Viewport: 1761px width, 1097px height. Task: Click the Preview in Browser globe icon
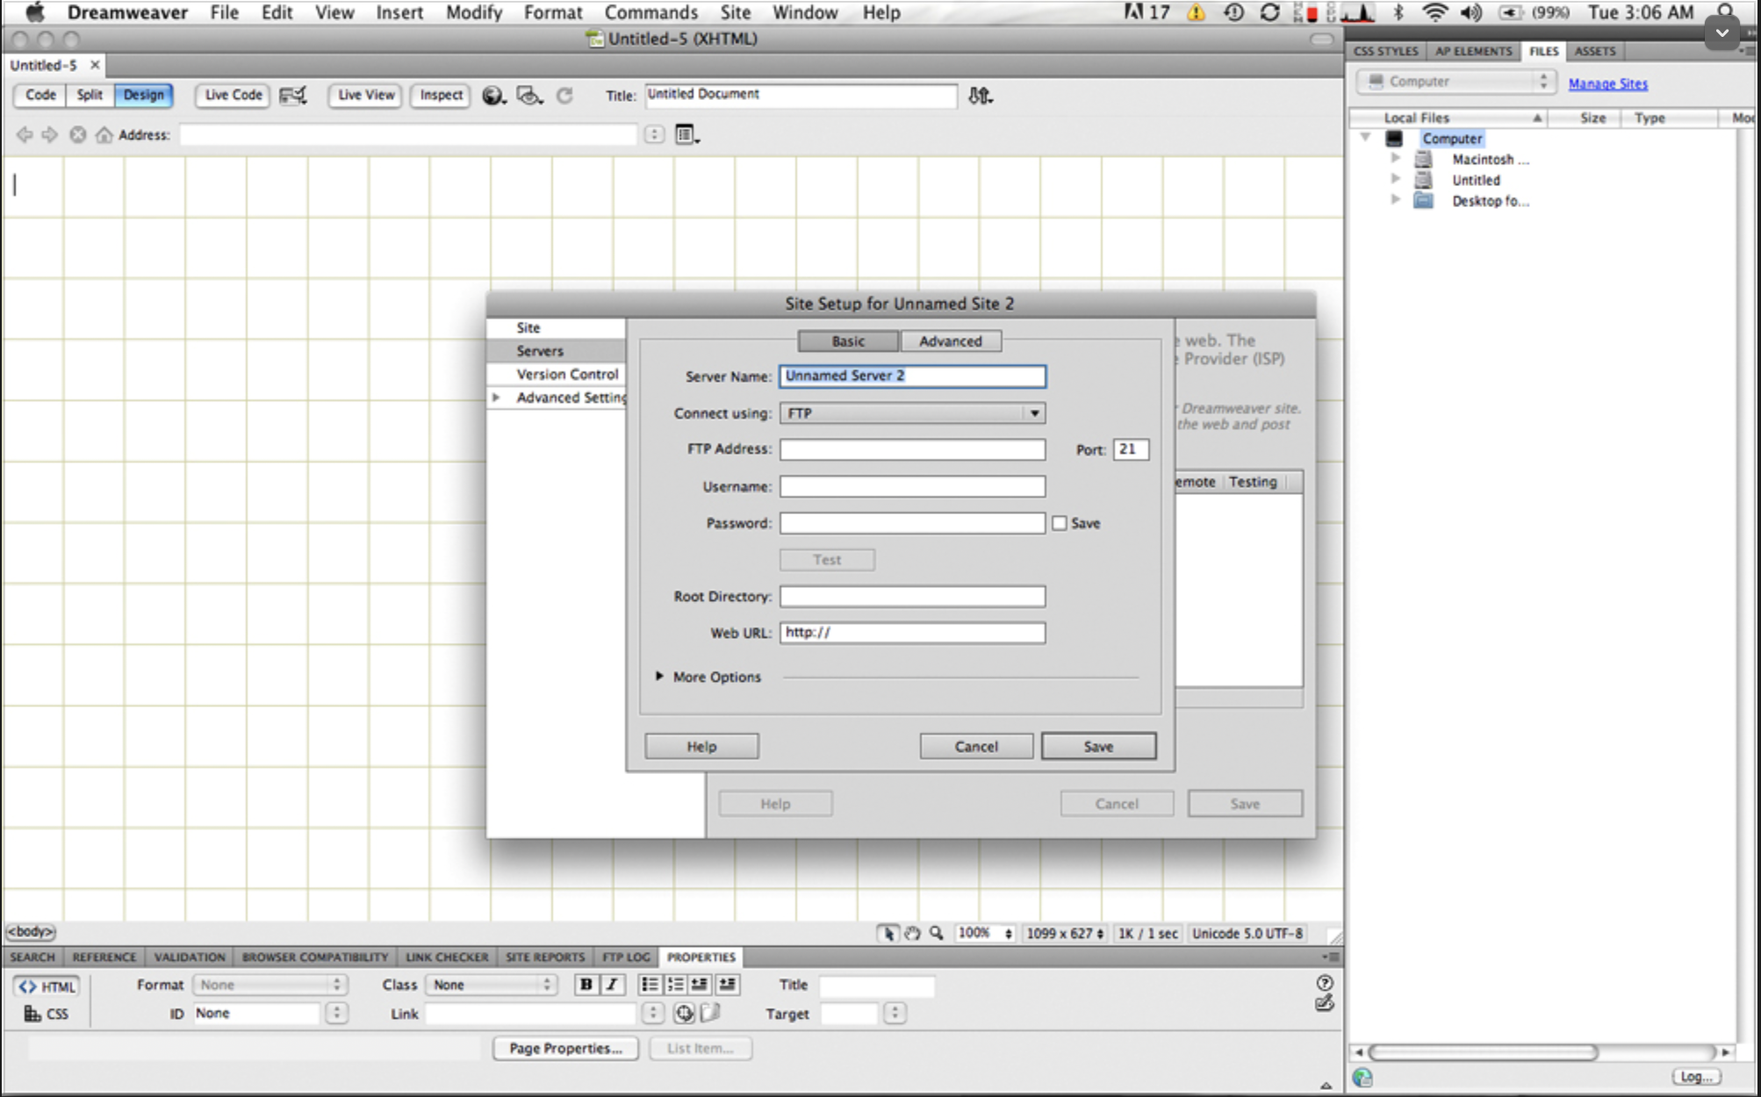click(492, 95)
